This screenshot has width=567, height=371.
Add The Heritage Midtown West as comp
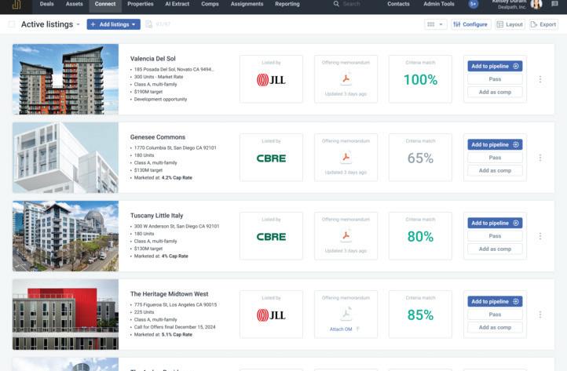pos(495,327)
